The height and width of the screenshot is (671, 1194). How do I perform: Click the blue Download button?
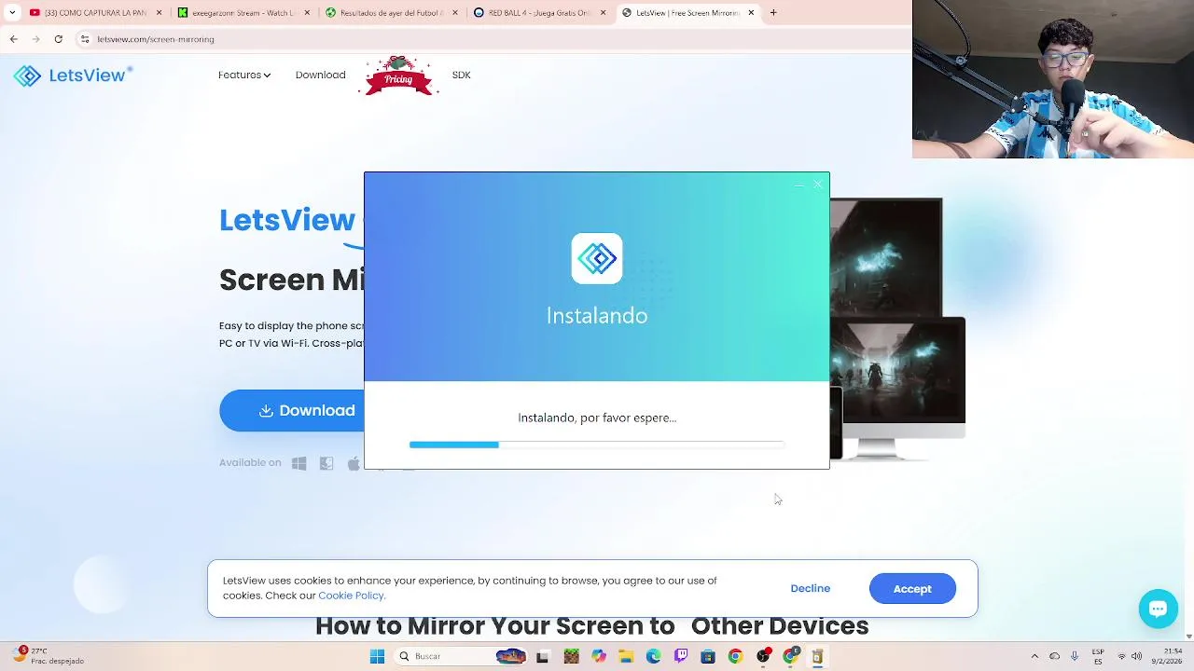(292, 410)
